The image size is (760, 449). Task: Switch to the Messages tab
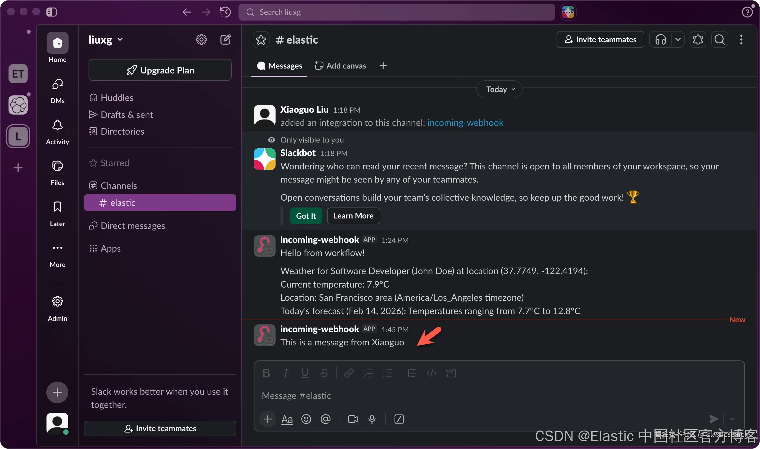pos(280,66)
